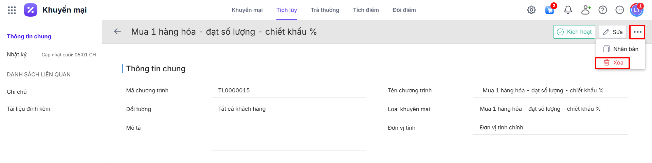Toggle the three-dots more options menu
The image size is (652, 163).
pyautogui.click(x=637, y=32)
